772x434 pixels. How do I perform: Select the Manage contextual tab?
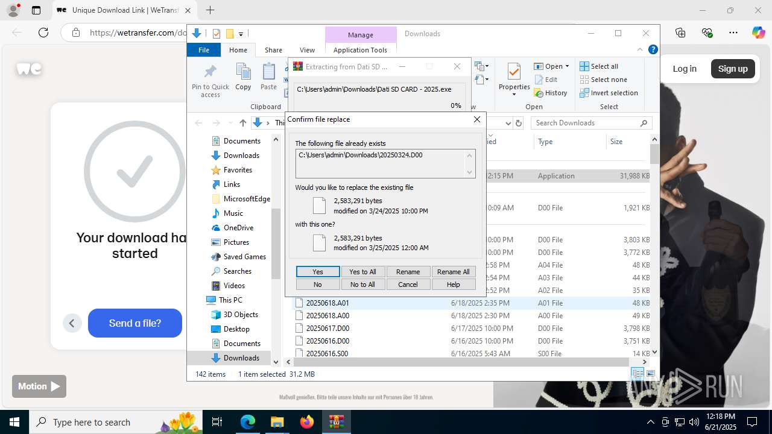click(361, 34)
